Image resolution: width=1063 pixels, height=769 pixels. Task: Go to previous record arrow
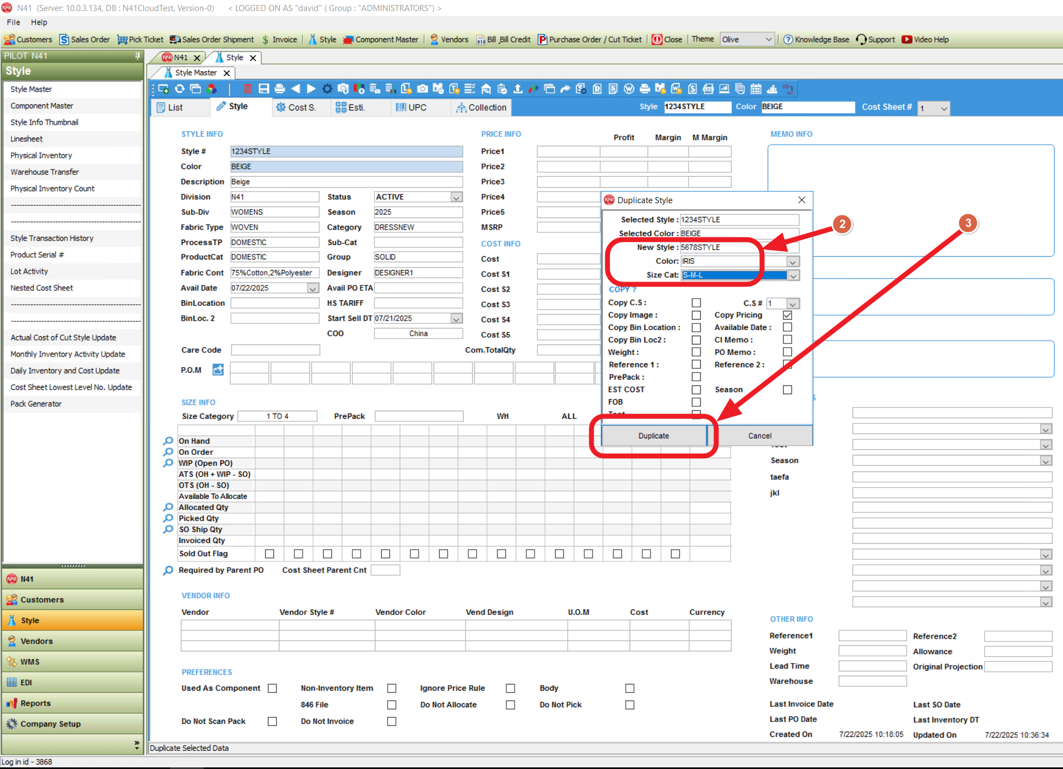296,89
